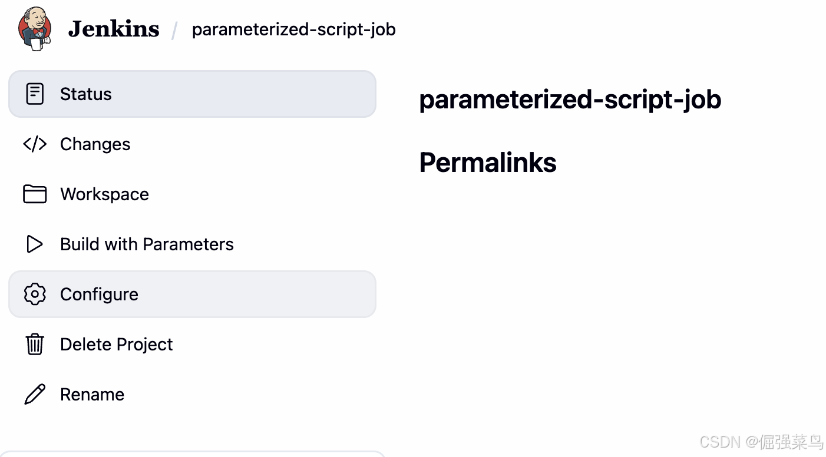
Task: Click the Workspace folder icon
Action: pyautogui.click(x=35, y=194)
